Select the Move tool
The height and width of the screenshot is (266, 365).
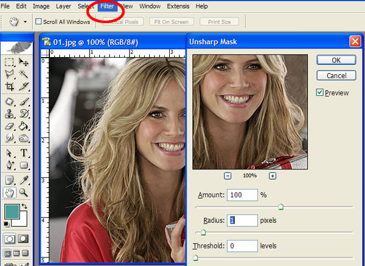click(24, 63)
